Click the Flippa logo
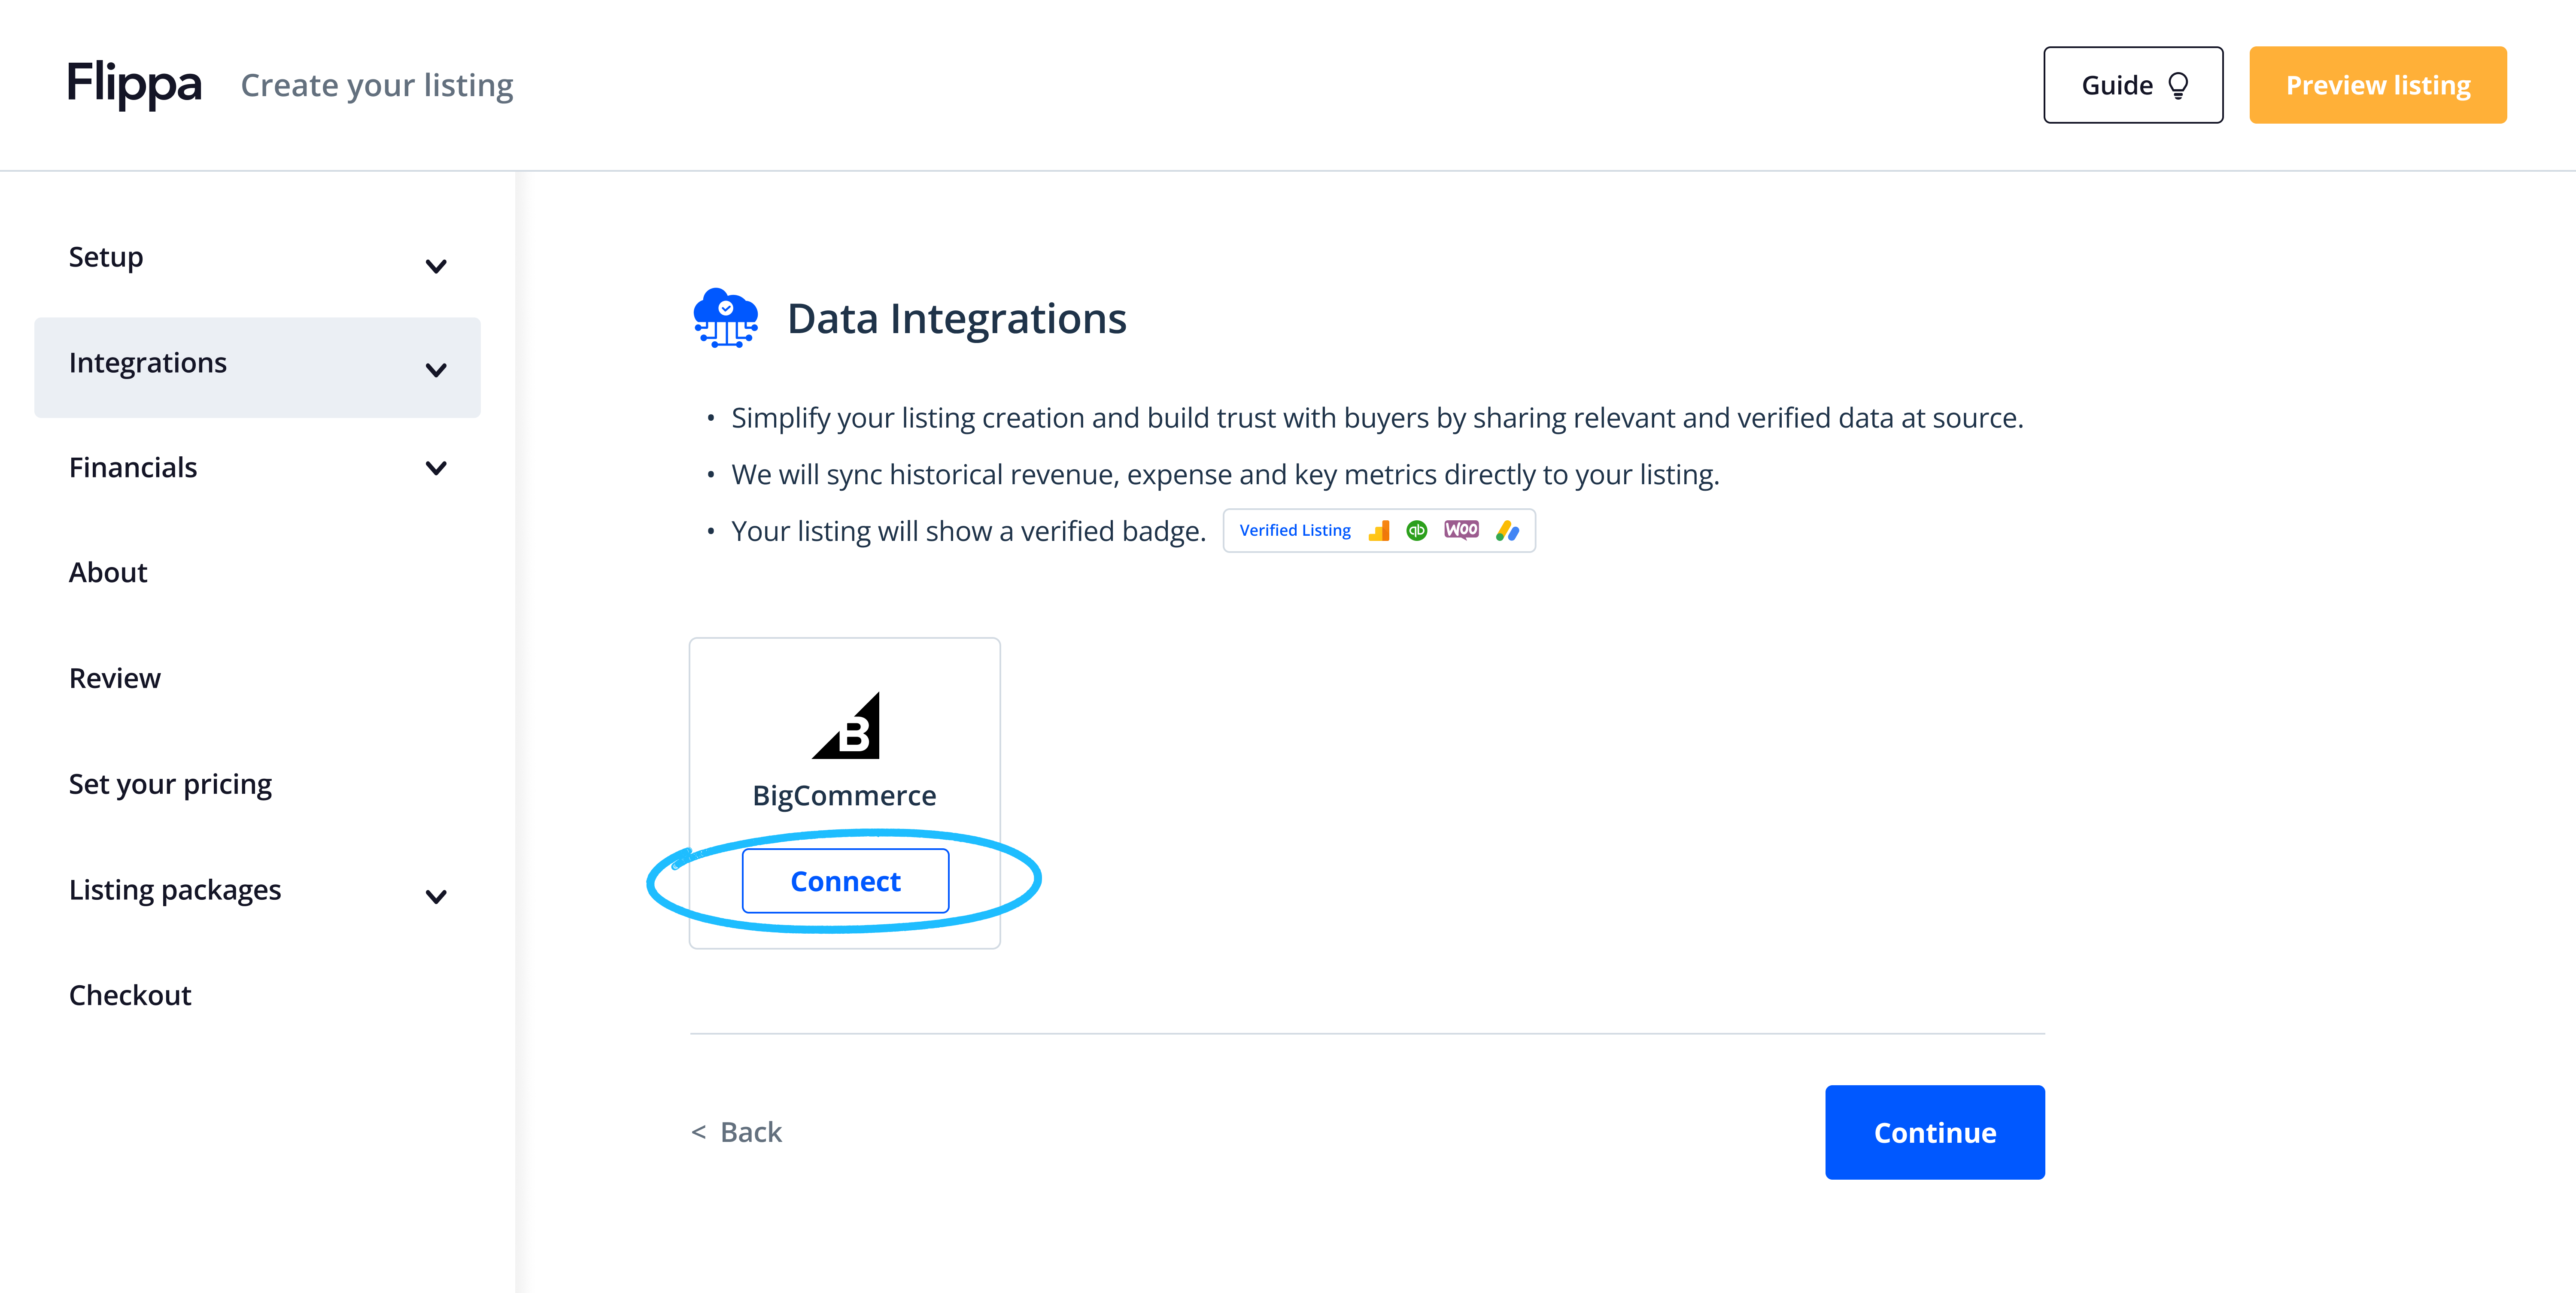2576x1293 pixels. click(134, 85)
